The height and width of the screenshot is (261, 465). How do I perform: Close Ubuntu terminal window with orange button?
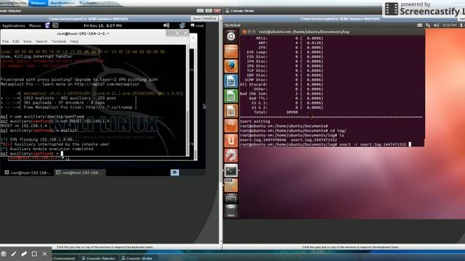click(x=244, y=32)
